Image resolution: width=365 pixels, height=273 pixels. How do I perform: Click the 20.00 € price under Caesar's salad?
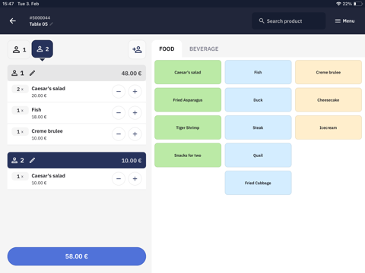point(39,96)
